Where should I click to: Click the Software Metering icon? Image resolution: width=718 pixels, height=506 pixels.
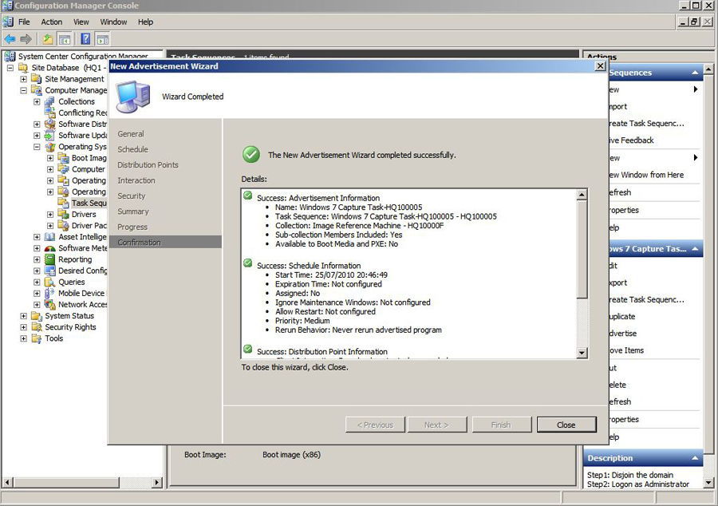tap(49, 248)
